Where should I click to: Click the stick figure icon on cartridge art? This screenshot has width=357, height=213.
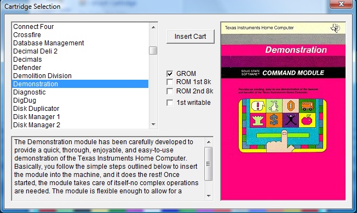tap(291, 120)
